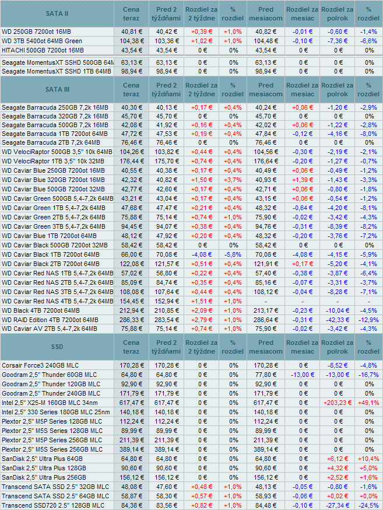Viewport: 383px width, 510px height.
Task: Click WD Caviar Green 3TB 5,4-7,2k 64MB
Action: click(x=54, y=226)
